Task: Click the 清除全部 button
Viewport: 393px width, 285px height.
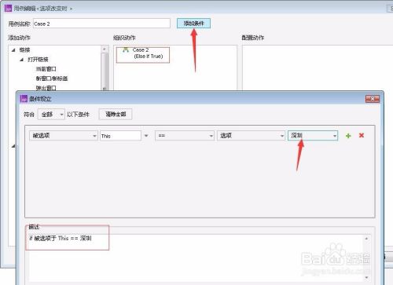Action: [x=116, y=114]
